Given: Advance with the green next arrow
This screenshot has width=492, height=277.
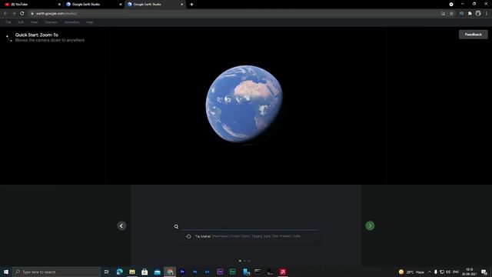Looking at the screenshot, I should [370, 225].
